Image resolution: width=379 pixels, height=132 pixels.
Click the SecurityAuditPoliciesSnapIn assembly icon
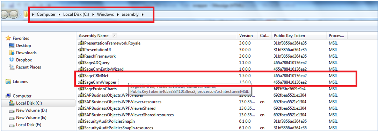81,121
